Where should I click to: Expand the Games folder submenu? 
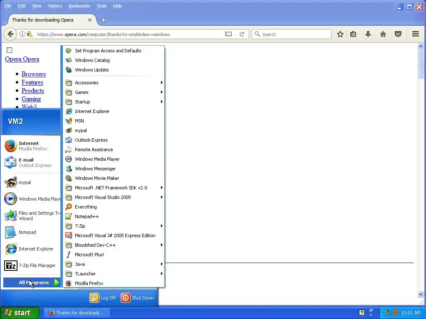[114, 92]
